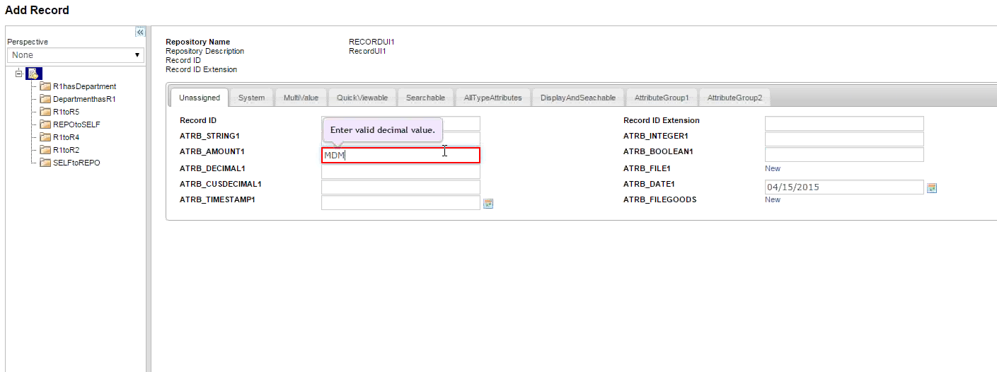Open the ATRB_TIMESTAMP1 calendar picker
Viewport: 997px width, 372px height.
pyautogui.click(x=488, y=204)
